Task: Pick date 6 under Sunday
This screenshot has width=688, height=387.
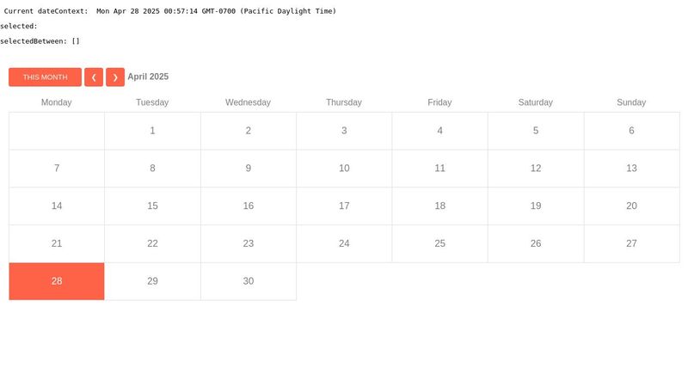Action: pyautogui.click(x=631, y=131)
